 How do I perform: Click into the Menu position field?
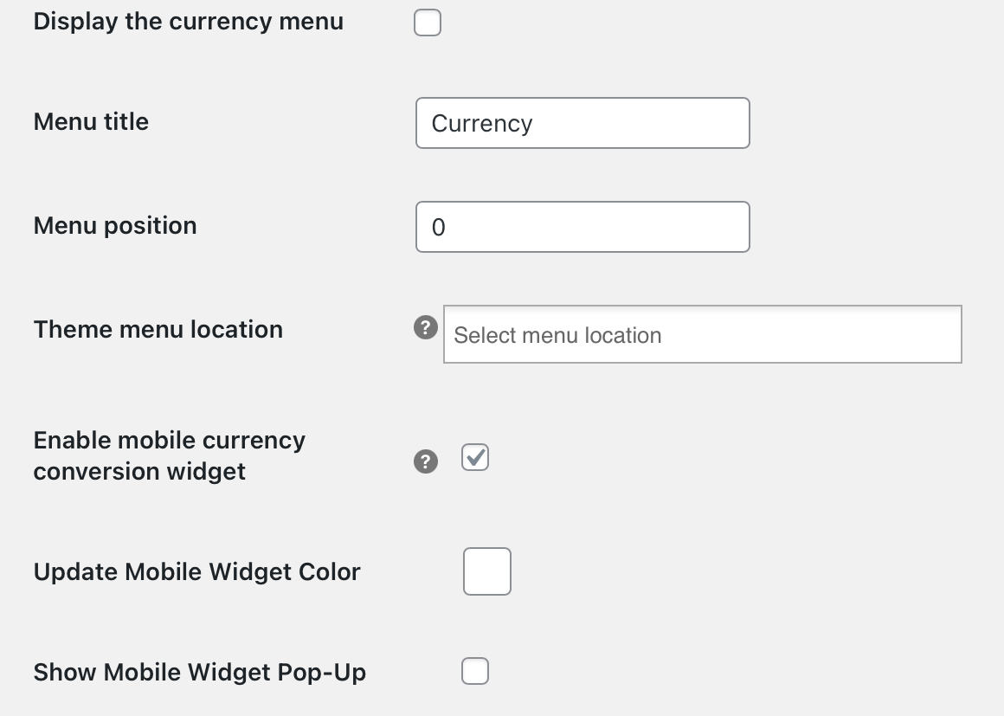pos(582,227)
